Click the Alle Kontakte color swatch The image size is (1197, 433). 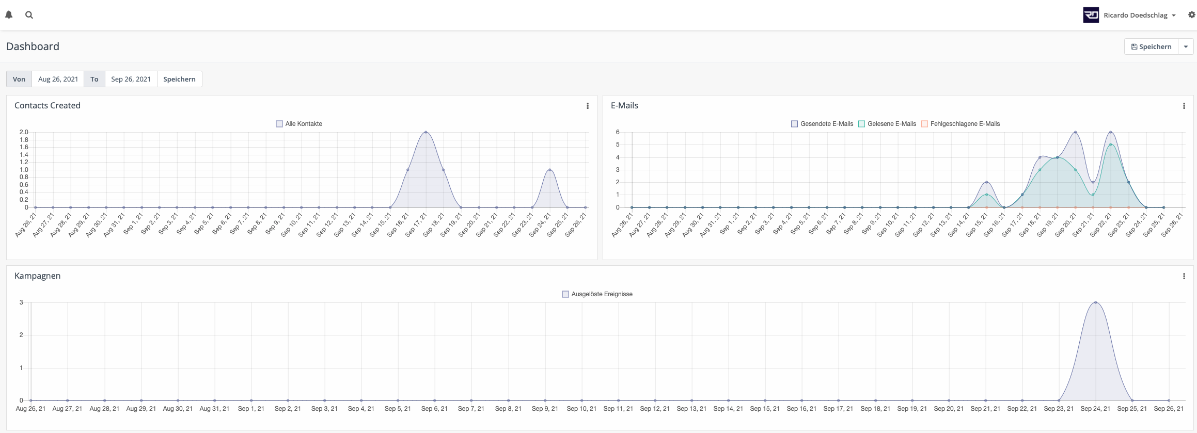pyautogui.click(x=279, y=124)
